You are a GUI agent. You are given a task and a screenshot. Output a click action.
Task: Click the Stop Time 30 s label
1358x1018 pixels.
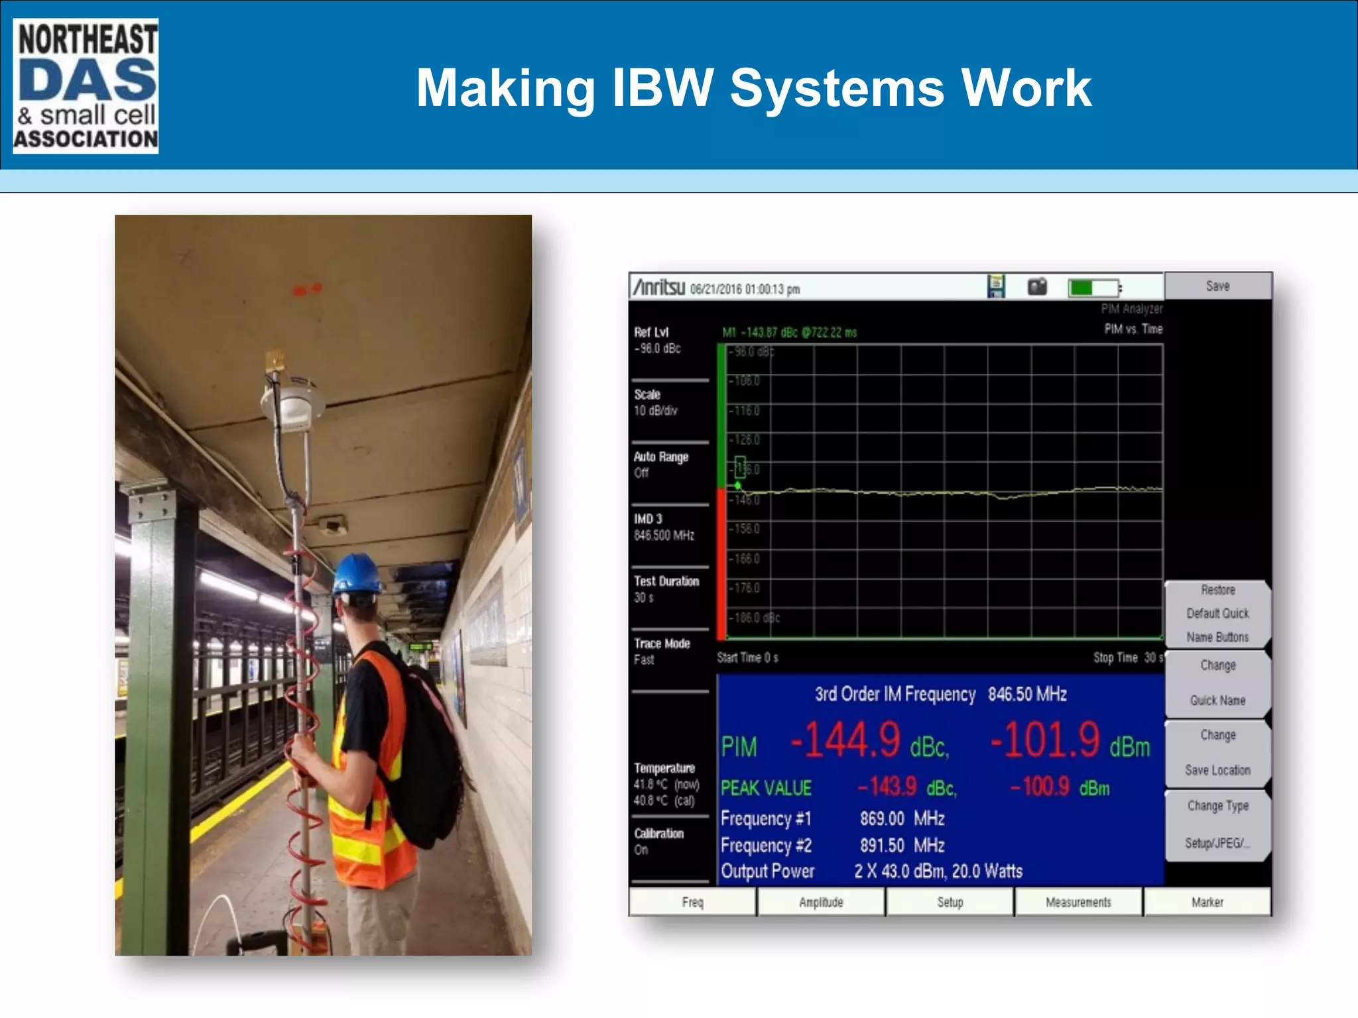click(1129, 657)
